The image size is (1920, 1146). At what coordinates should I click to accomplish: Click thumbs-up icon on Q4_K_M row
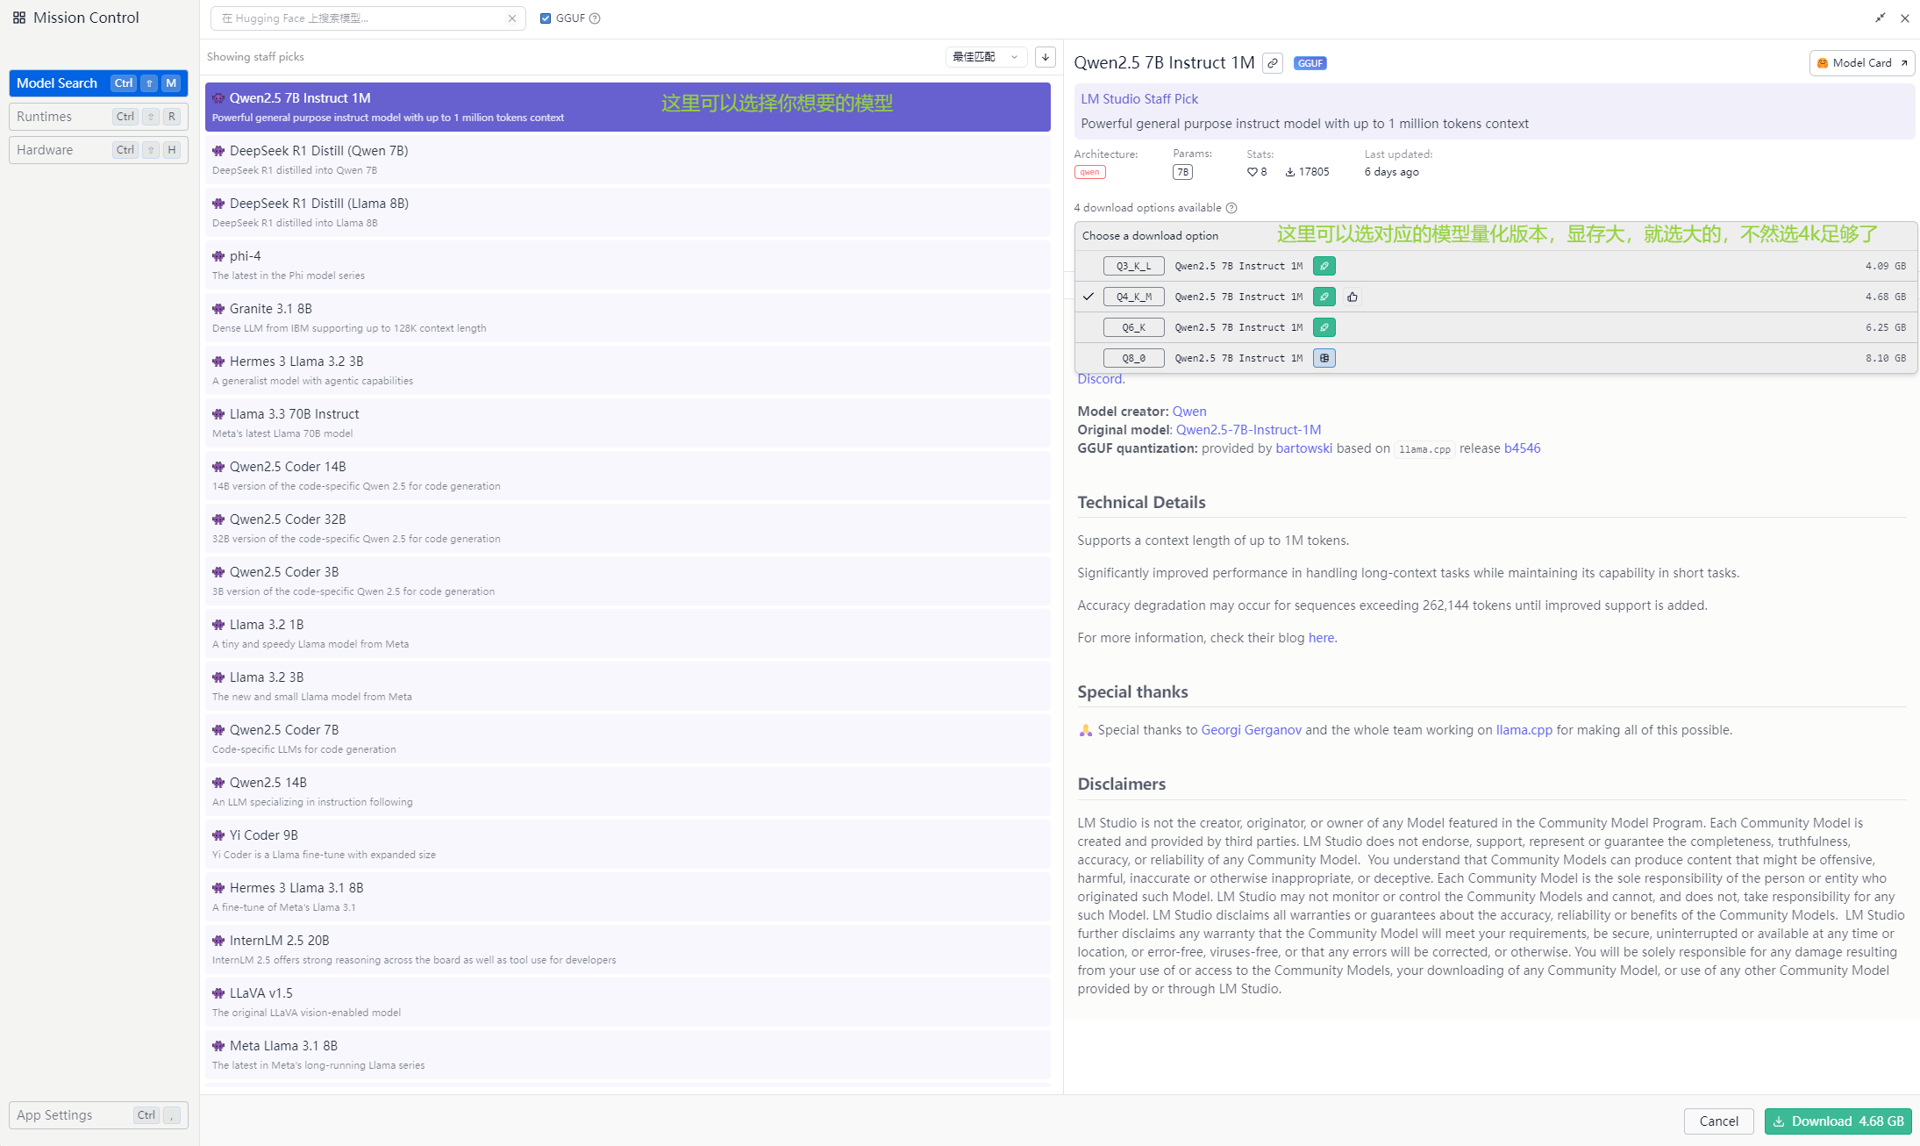[x=1353, y=297]
